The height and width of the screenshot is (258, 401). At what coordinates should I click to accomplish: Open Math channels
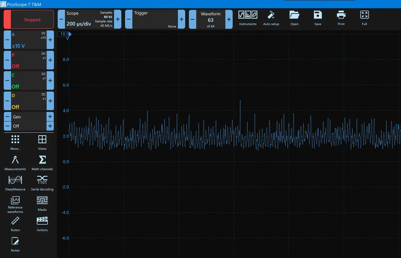click(x=42, y=160)
